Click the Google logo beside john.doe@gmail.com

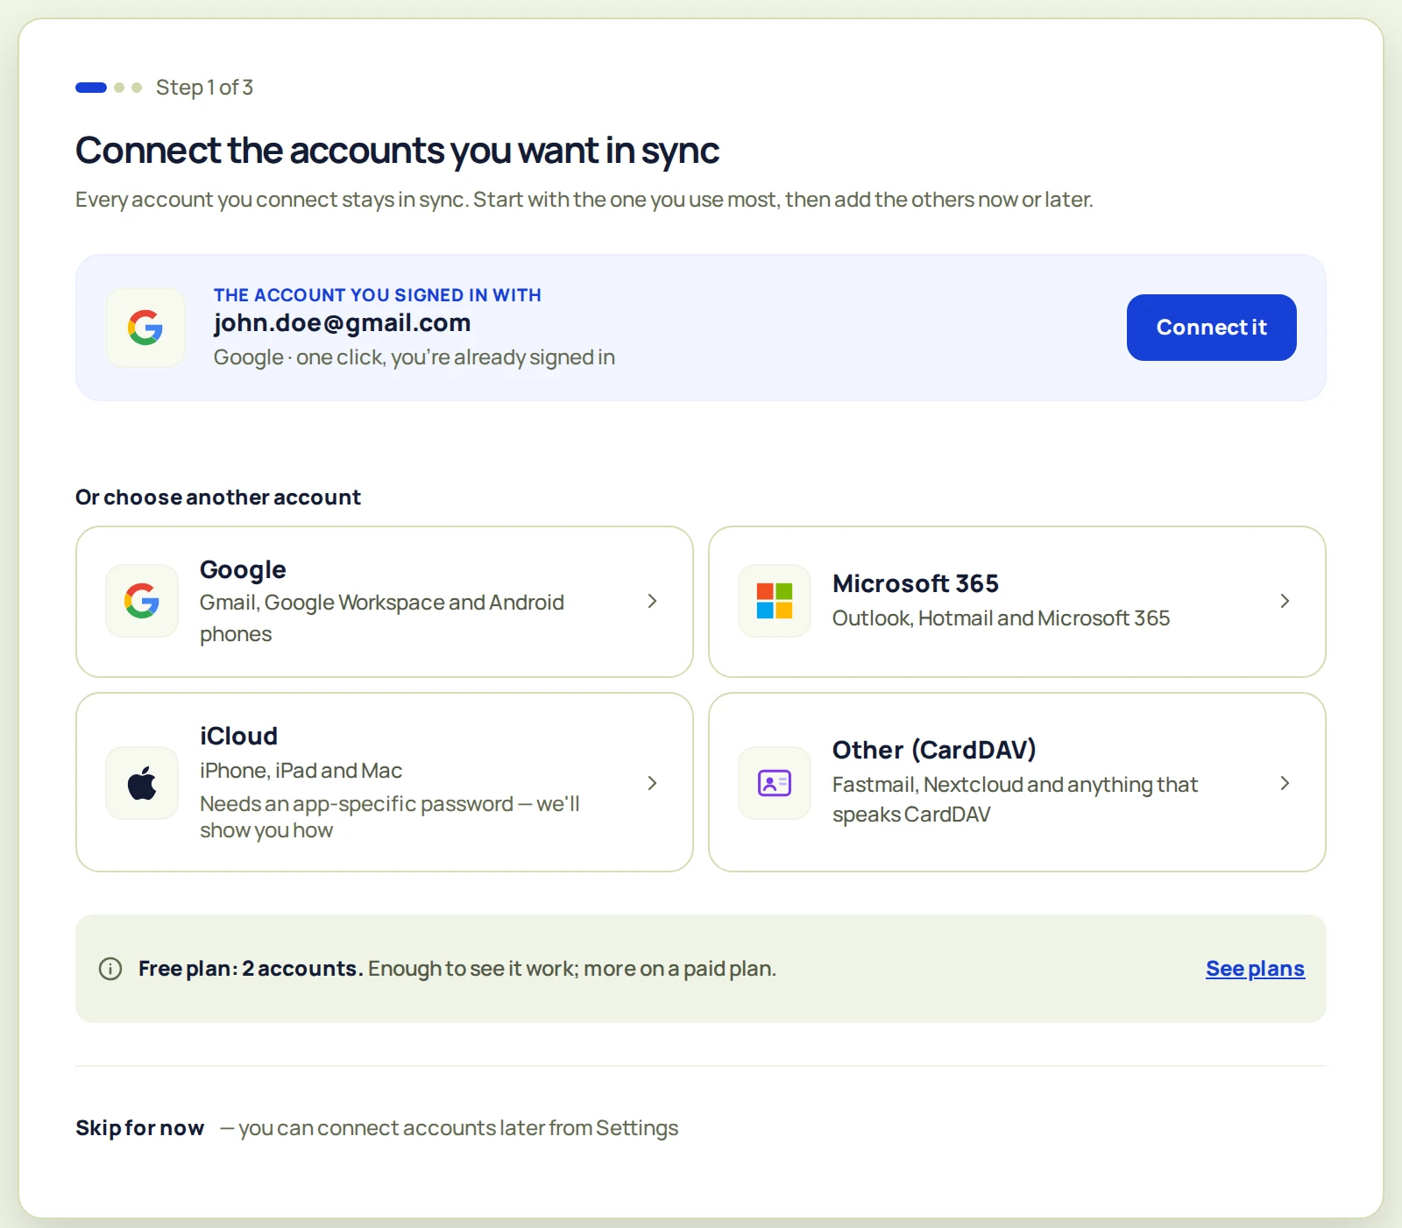tap(145, 328)
